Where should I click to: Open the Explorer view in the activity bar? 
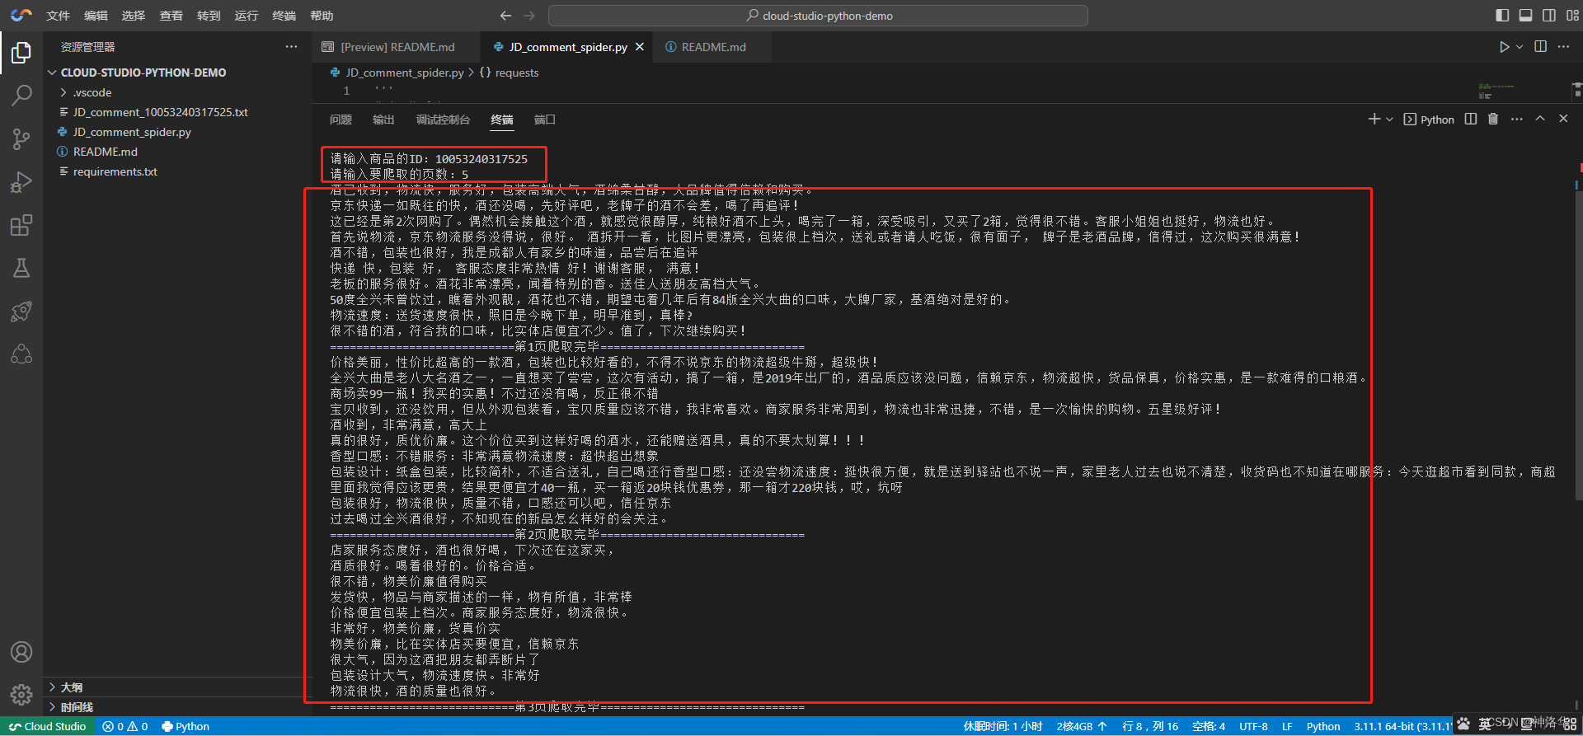point(21,53)
